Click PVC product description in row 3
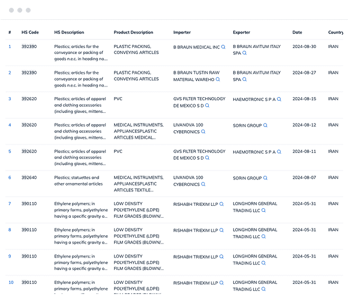 coord(118,99)
